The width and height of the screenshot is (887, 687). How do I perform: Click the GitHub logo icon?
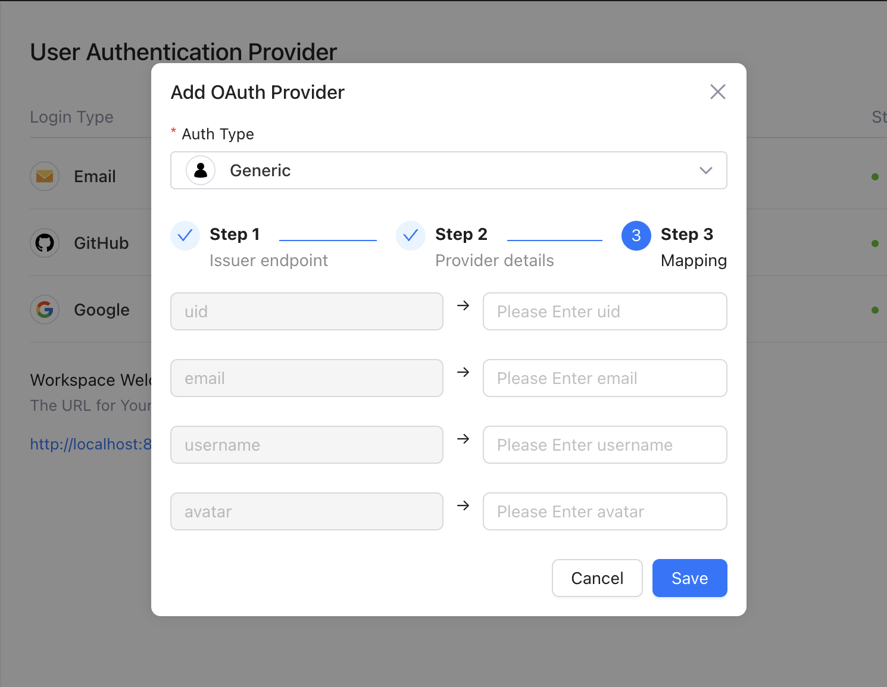[45, 243]
